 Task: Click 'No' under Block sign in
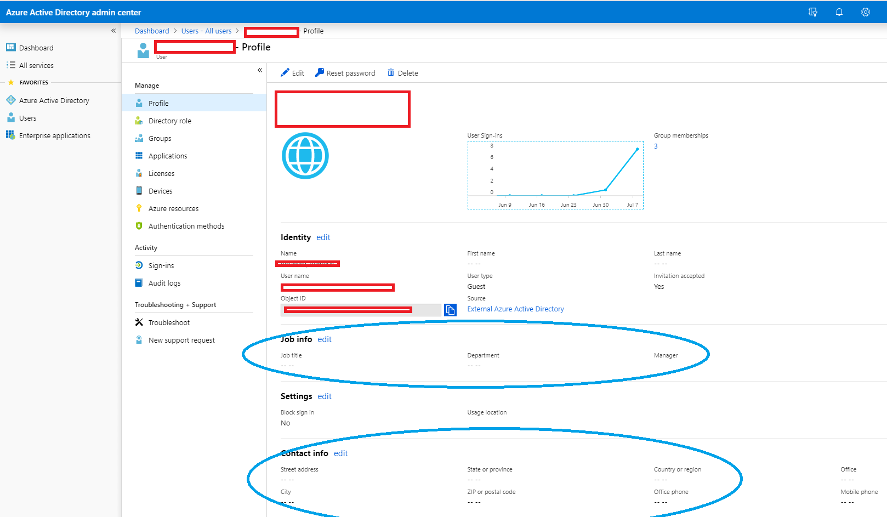coord(285,423)
